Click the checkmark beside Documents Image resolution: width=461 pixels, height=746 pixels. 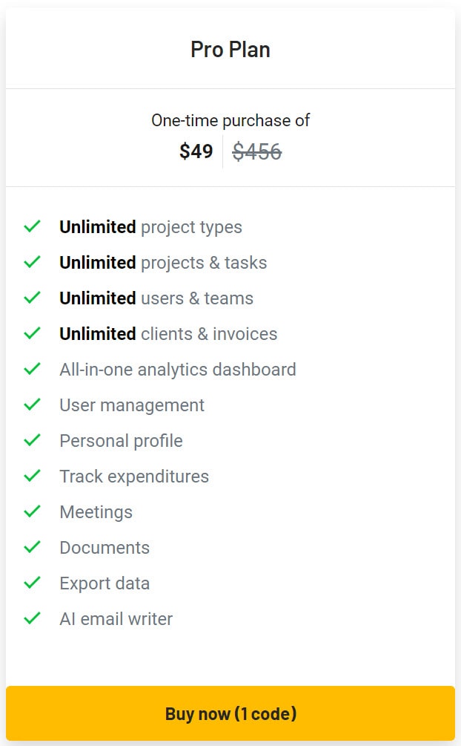pos(33,547)
